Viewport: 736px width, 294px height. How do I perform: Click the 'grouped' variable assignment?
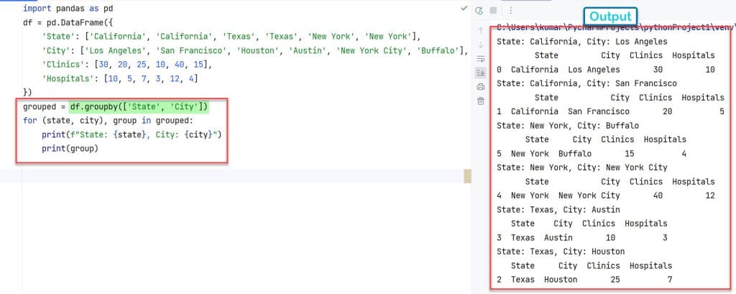pyautogui.click(x=40, y=107)
